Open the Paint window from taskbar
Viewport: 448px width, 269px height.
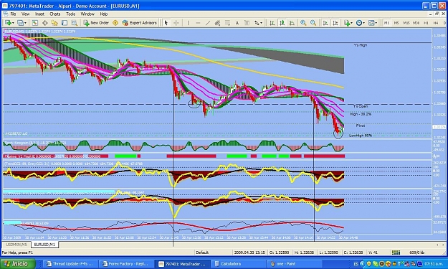click(295, 264)
